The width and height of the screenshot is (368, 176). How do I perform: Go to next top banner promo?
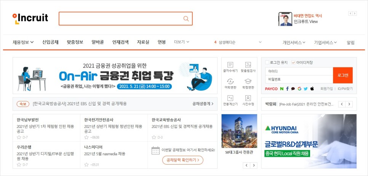355,13
